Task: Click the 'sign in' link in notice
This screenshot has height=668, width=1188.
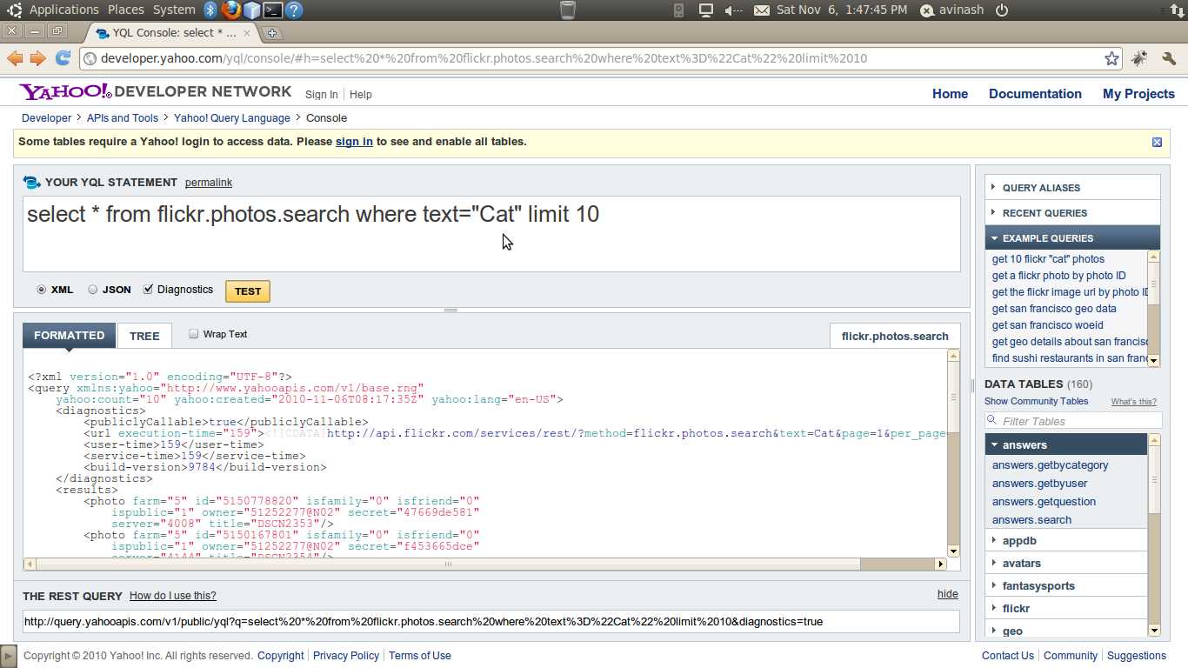Action: tap(354, 142)
